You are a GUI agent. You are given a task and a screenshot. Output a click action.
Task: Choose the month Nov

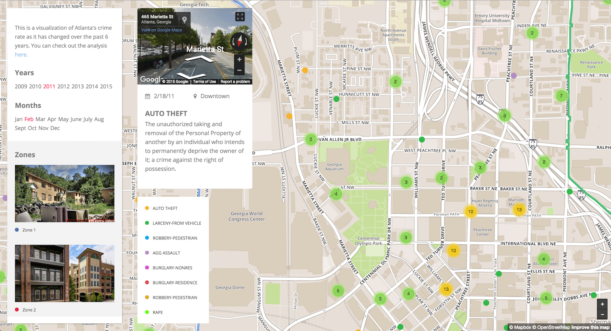tap(44, 128)
